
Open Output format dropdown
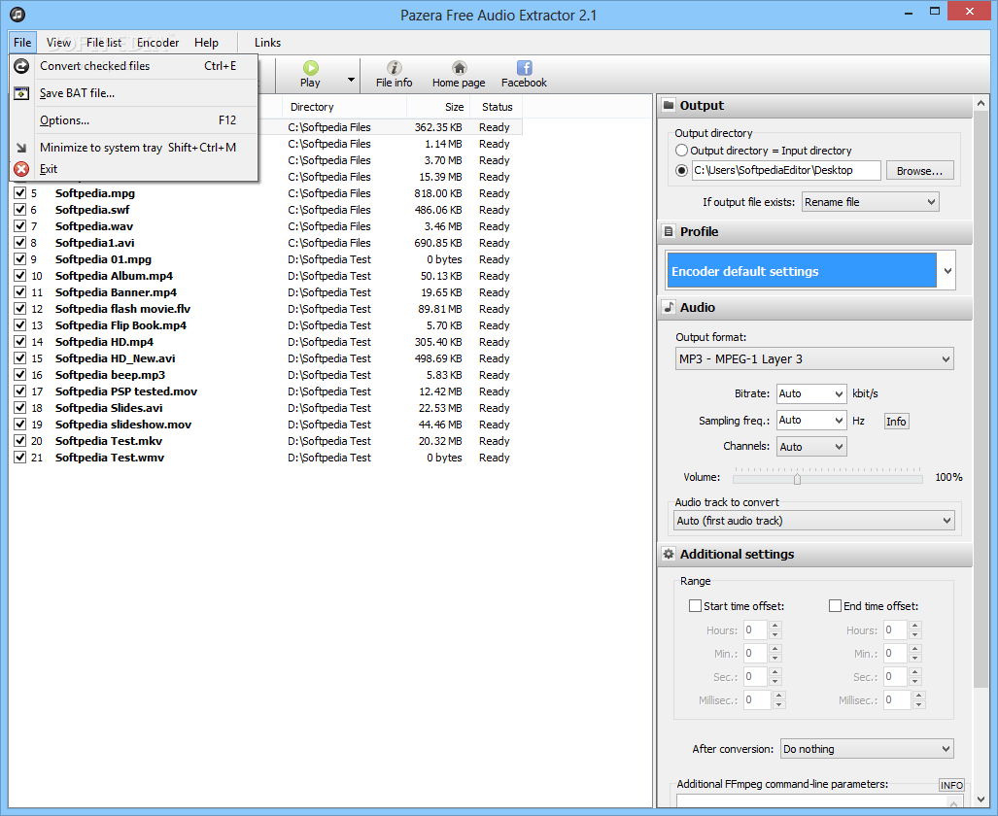coord(814,359)
